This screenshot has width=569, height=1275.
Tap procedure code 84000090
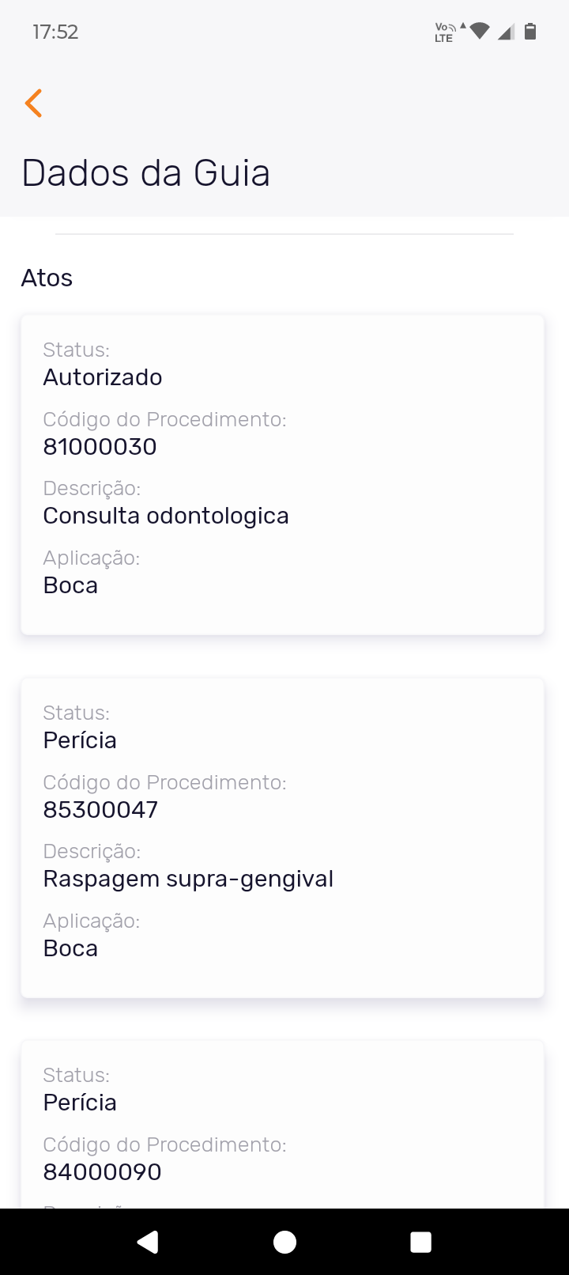tap(102, 1172)
